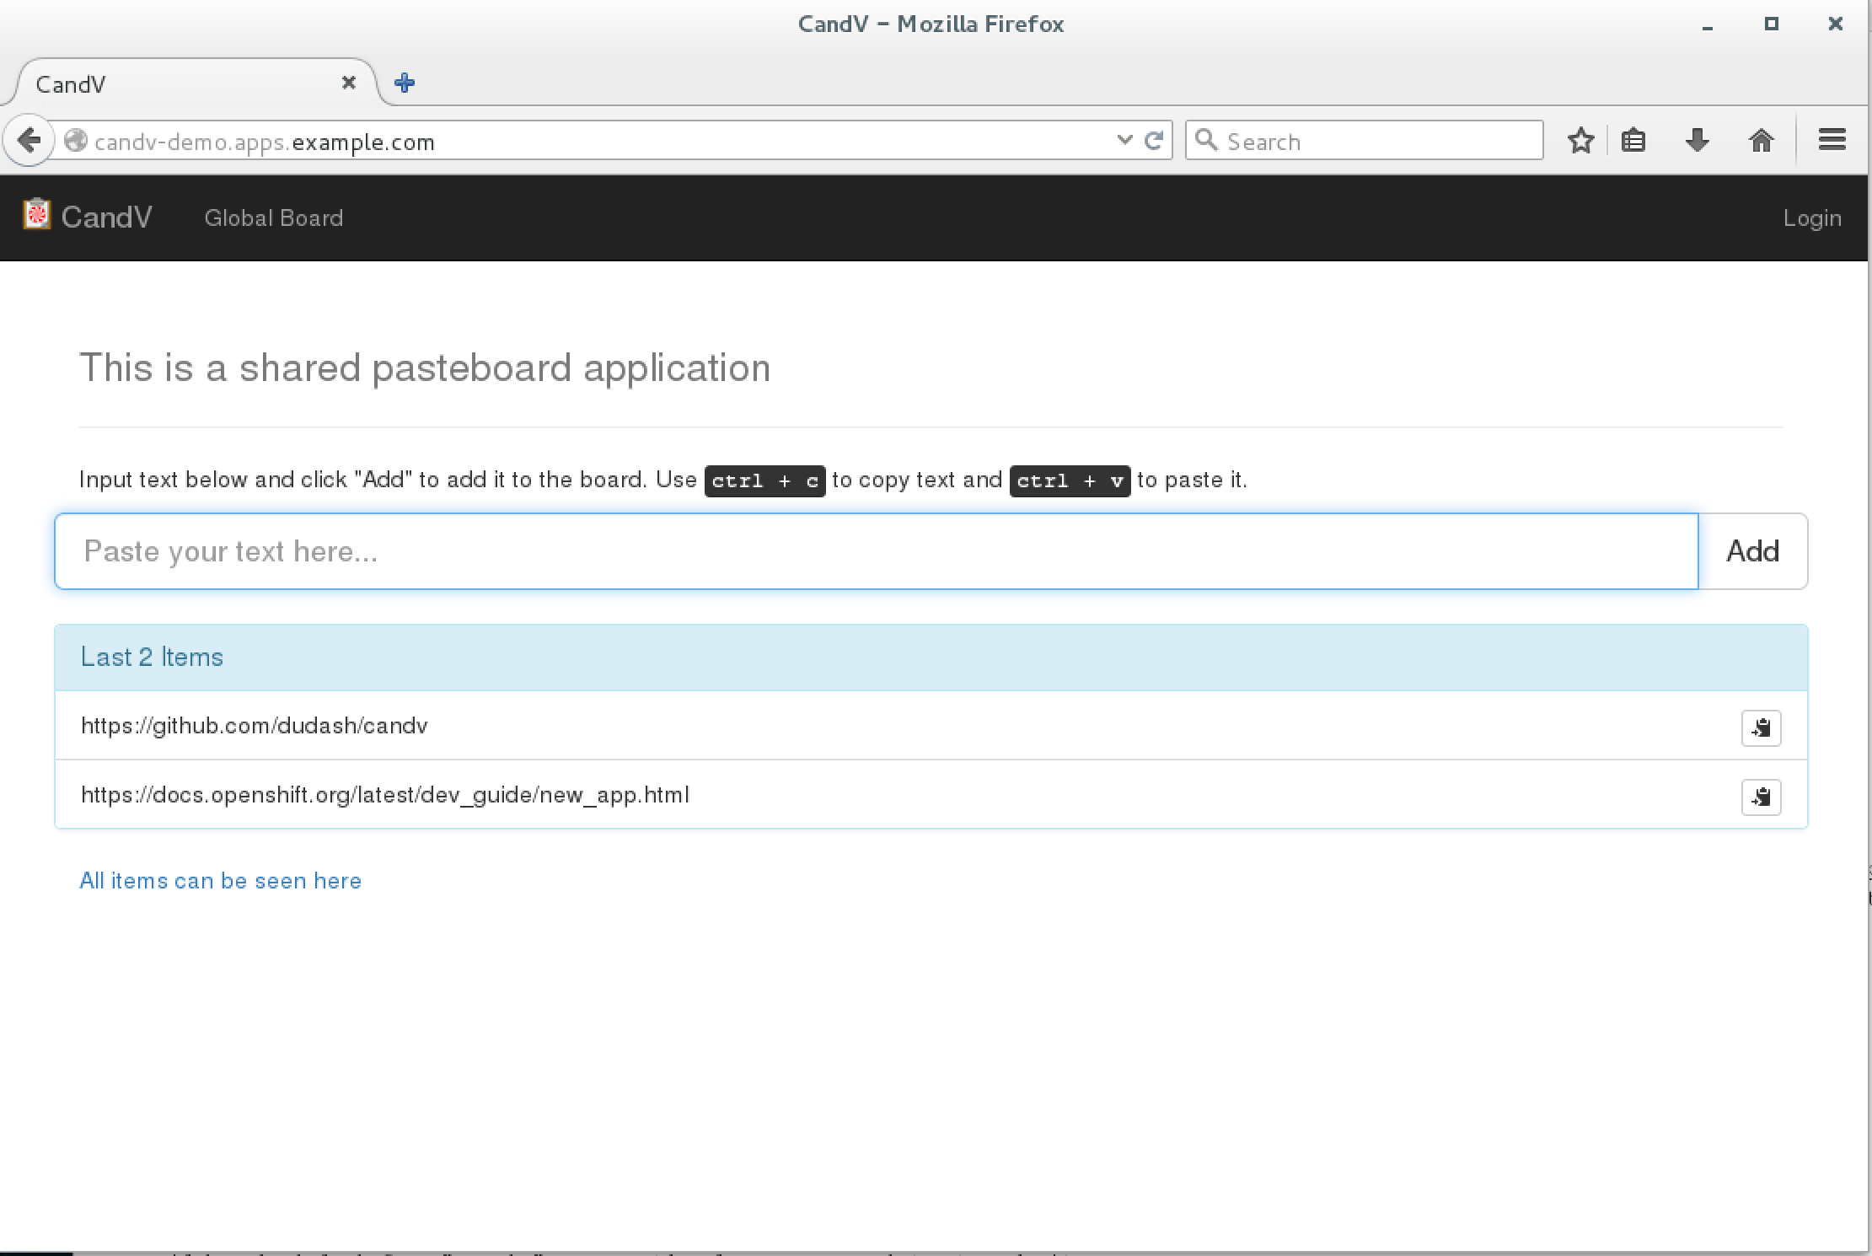Click the copy icon for OpenShift docs link
The height and width of the screenshot is (1256, 1872).
coord(1760,797)
